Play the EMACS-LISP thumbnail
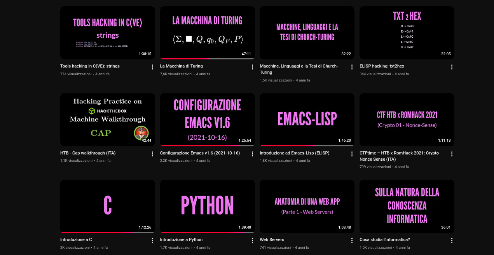Viewport: 494px width, 255px height. 307,120
